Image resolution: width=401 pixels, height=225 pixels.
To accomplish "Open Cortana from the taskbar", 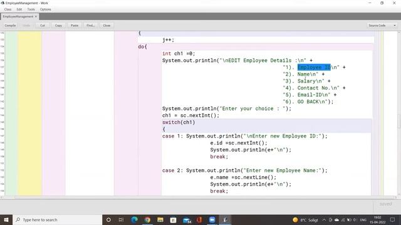I will [108, 219].
